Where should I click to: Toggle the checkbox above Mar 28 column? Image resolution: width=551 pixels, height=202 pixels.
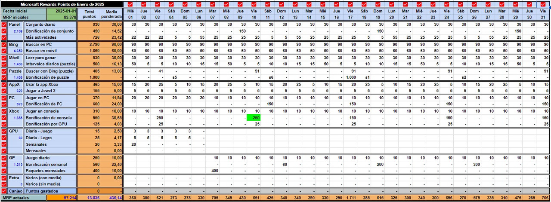pos(501,4)
